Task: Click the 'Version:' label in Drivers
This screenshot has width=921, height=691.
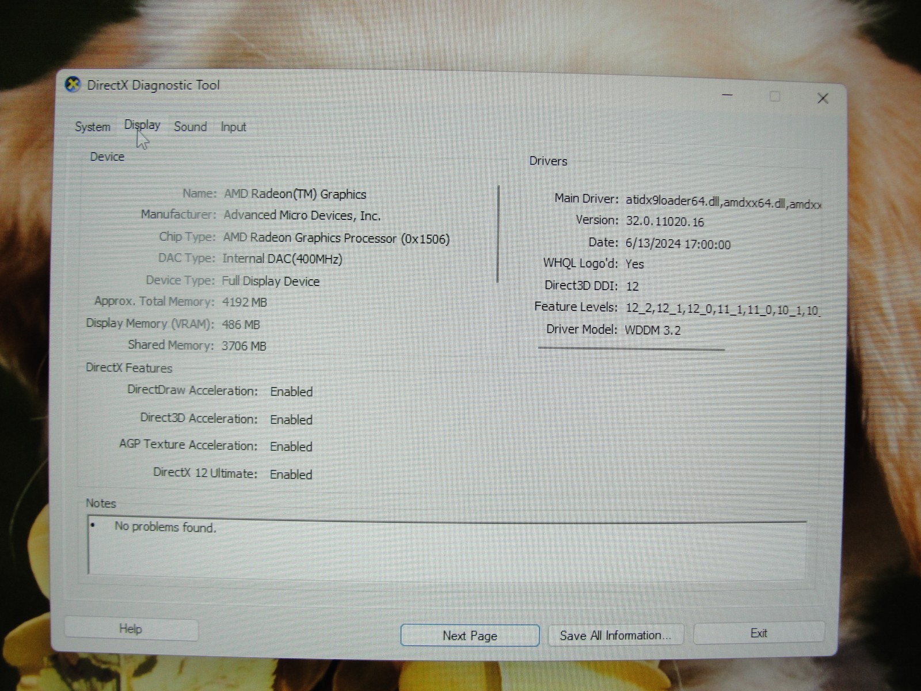Action: point(597,220)
